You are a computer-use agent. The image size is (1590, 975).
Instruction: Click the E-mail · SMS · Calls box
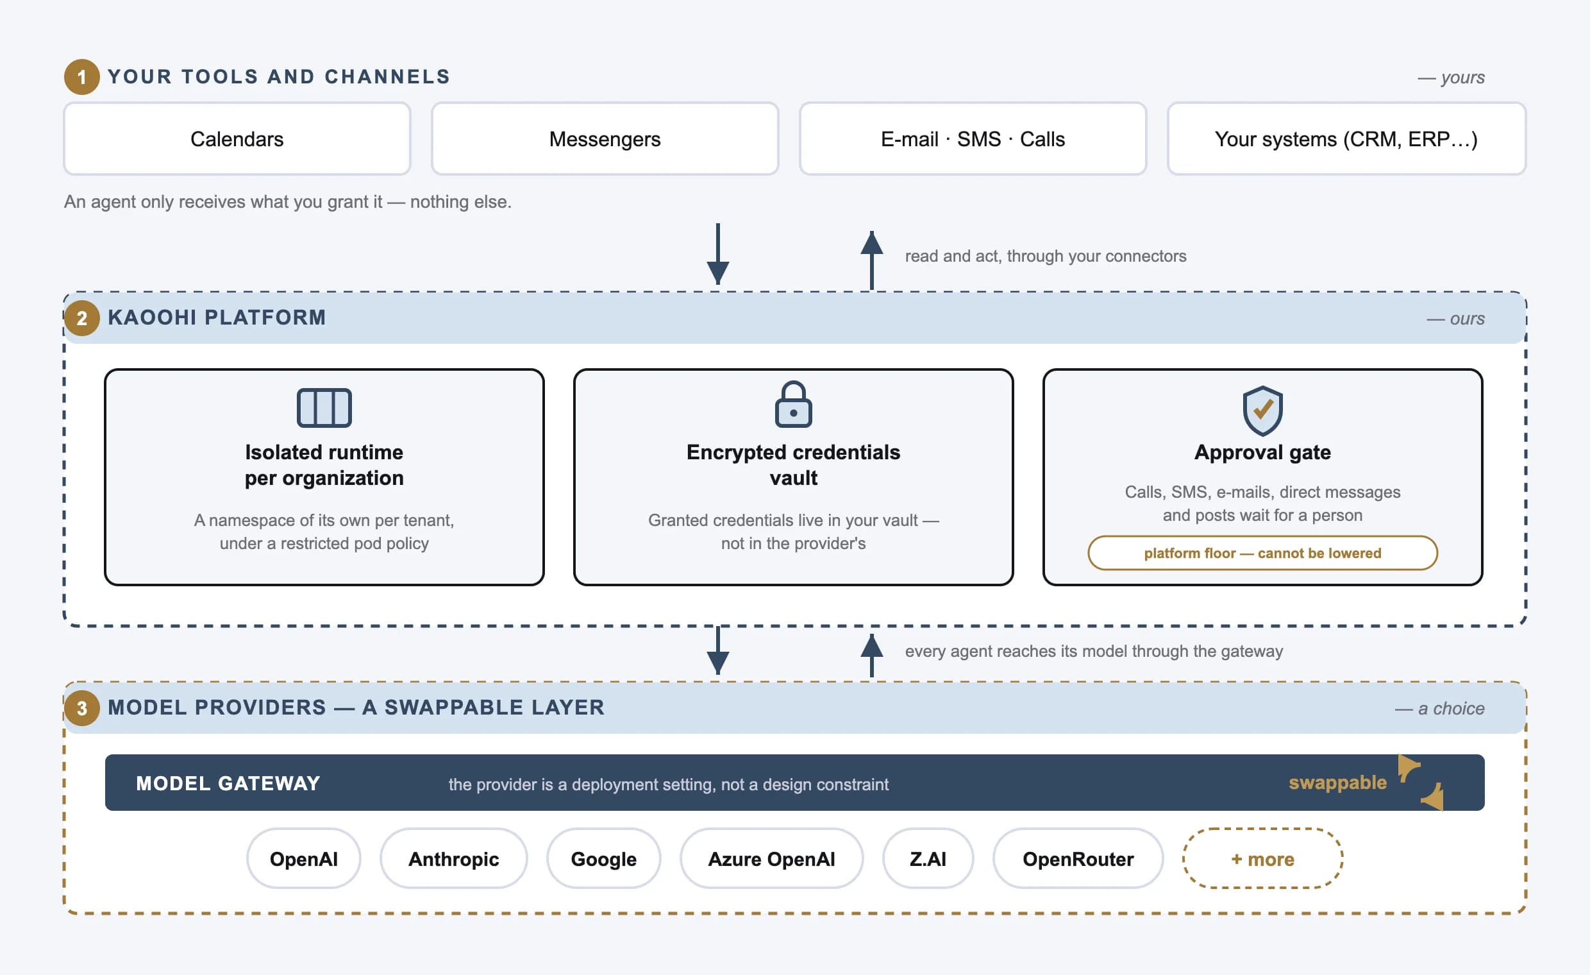[973, 138]
